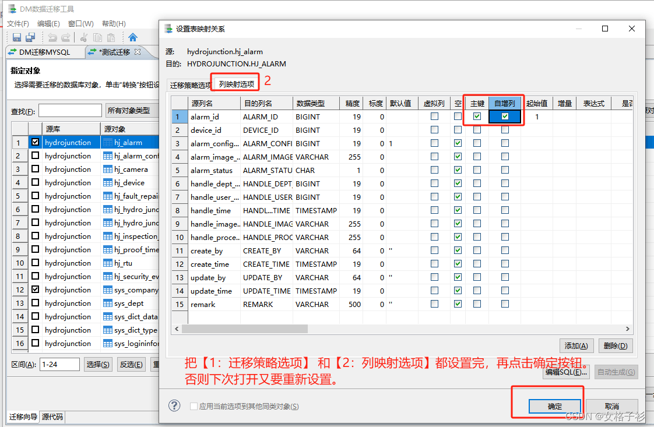
Task: Click the 查找(F) search input field
Action: [x=70, y=111]
